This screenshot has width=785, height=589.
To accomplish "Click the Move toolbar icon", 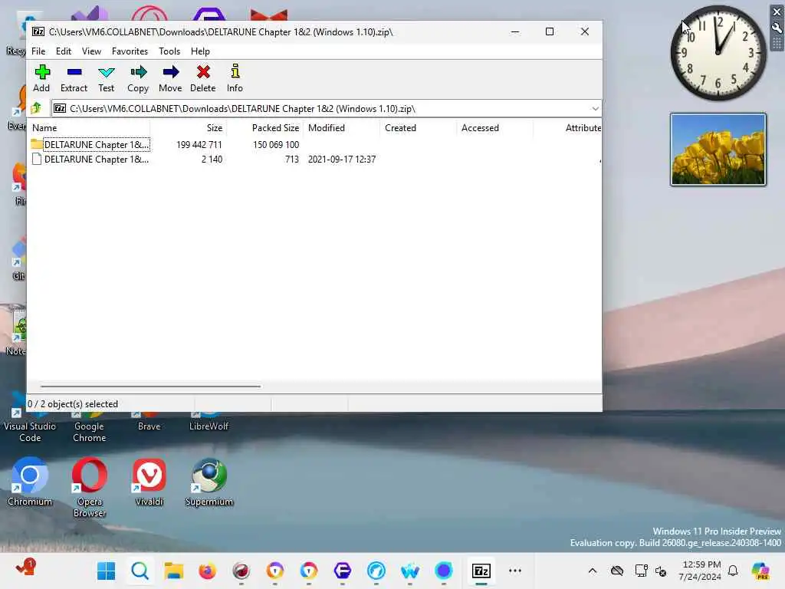I will [170, 79].
